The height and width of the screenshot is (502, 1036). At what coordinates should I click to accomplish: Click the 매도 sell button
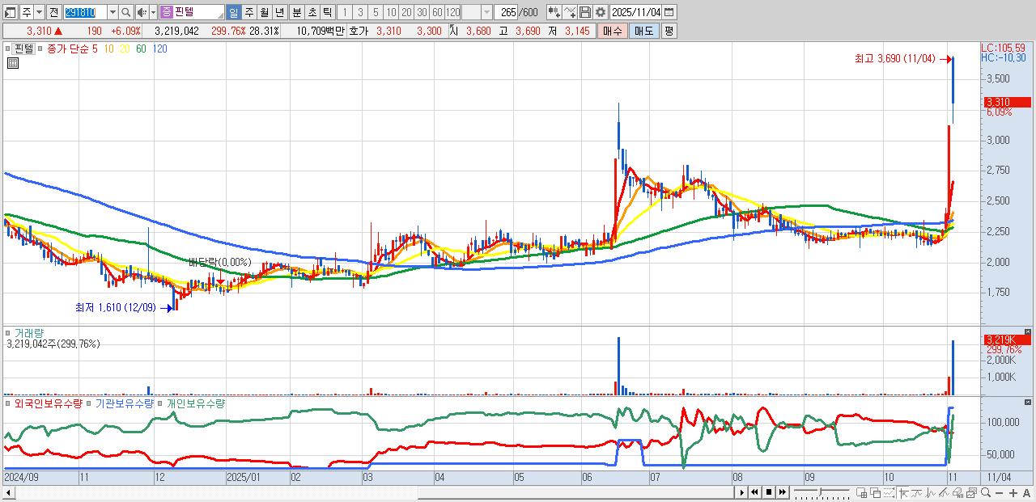[x=643, y=31]
